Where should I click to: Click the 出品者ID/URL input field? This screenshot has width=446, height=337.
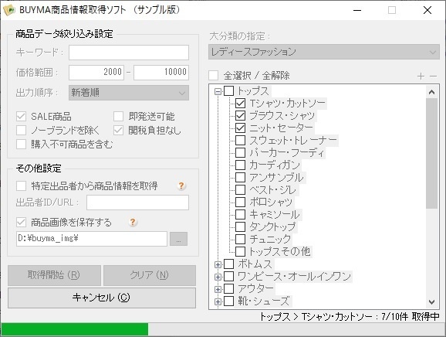(137, 203)
